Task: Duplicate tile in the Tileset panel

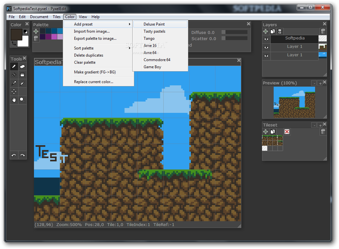Action: pos(273,132)
